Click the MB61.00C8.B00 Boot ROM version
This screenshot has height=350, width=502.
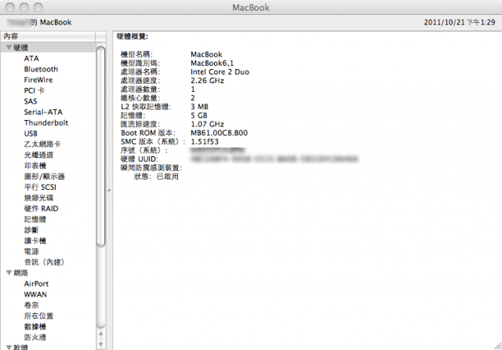(x=220, y=133)
